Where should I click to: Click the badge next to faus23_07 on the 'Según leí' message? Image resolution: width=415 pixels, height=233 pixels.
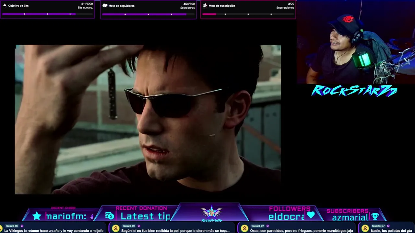pyautogui.click(x=139, y=226)
